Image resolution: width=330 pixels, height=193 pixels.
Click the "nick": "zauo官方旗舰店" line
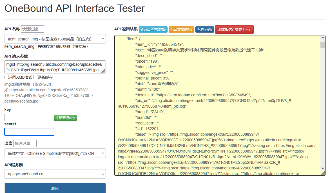(157, 84)
